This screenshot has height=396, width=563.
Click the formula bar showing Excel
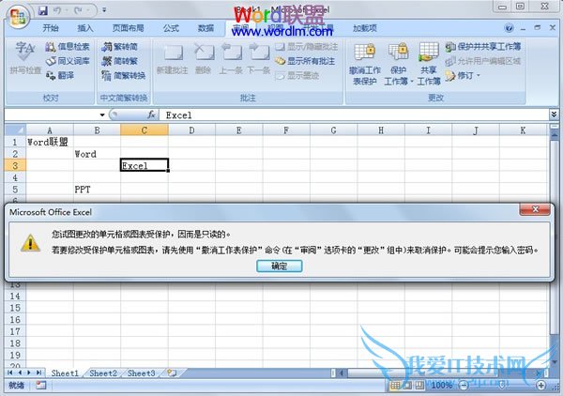pyautogui.click(x=354, y=114)
